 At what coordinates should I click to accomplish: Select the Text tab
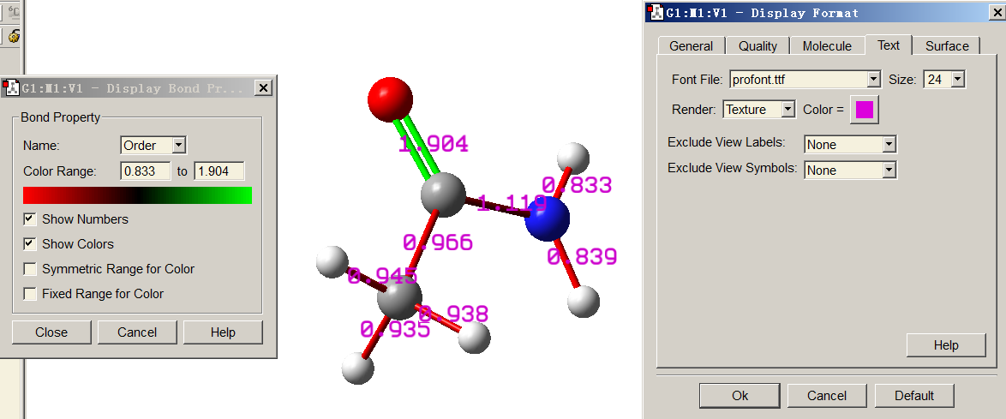tap(889, 45)
